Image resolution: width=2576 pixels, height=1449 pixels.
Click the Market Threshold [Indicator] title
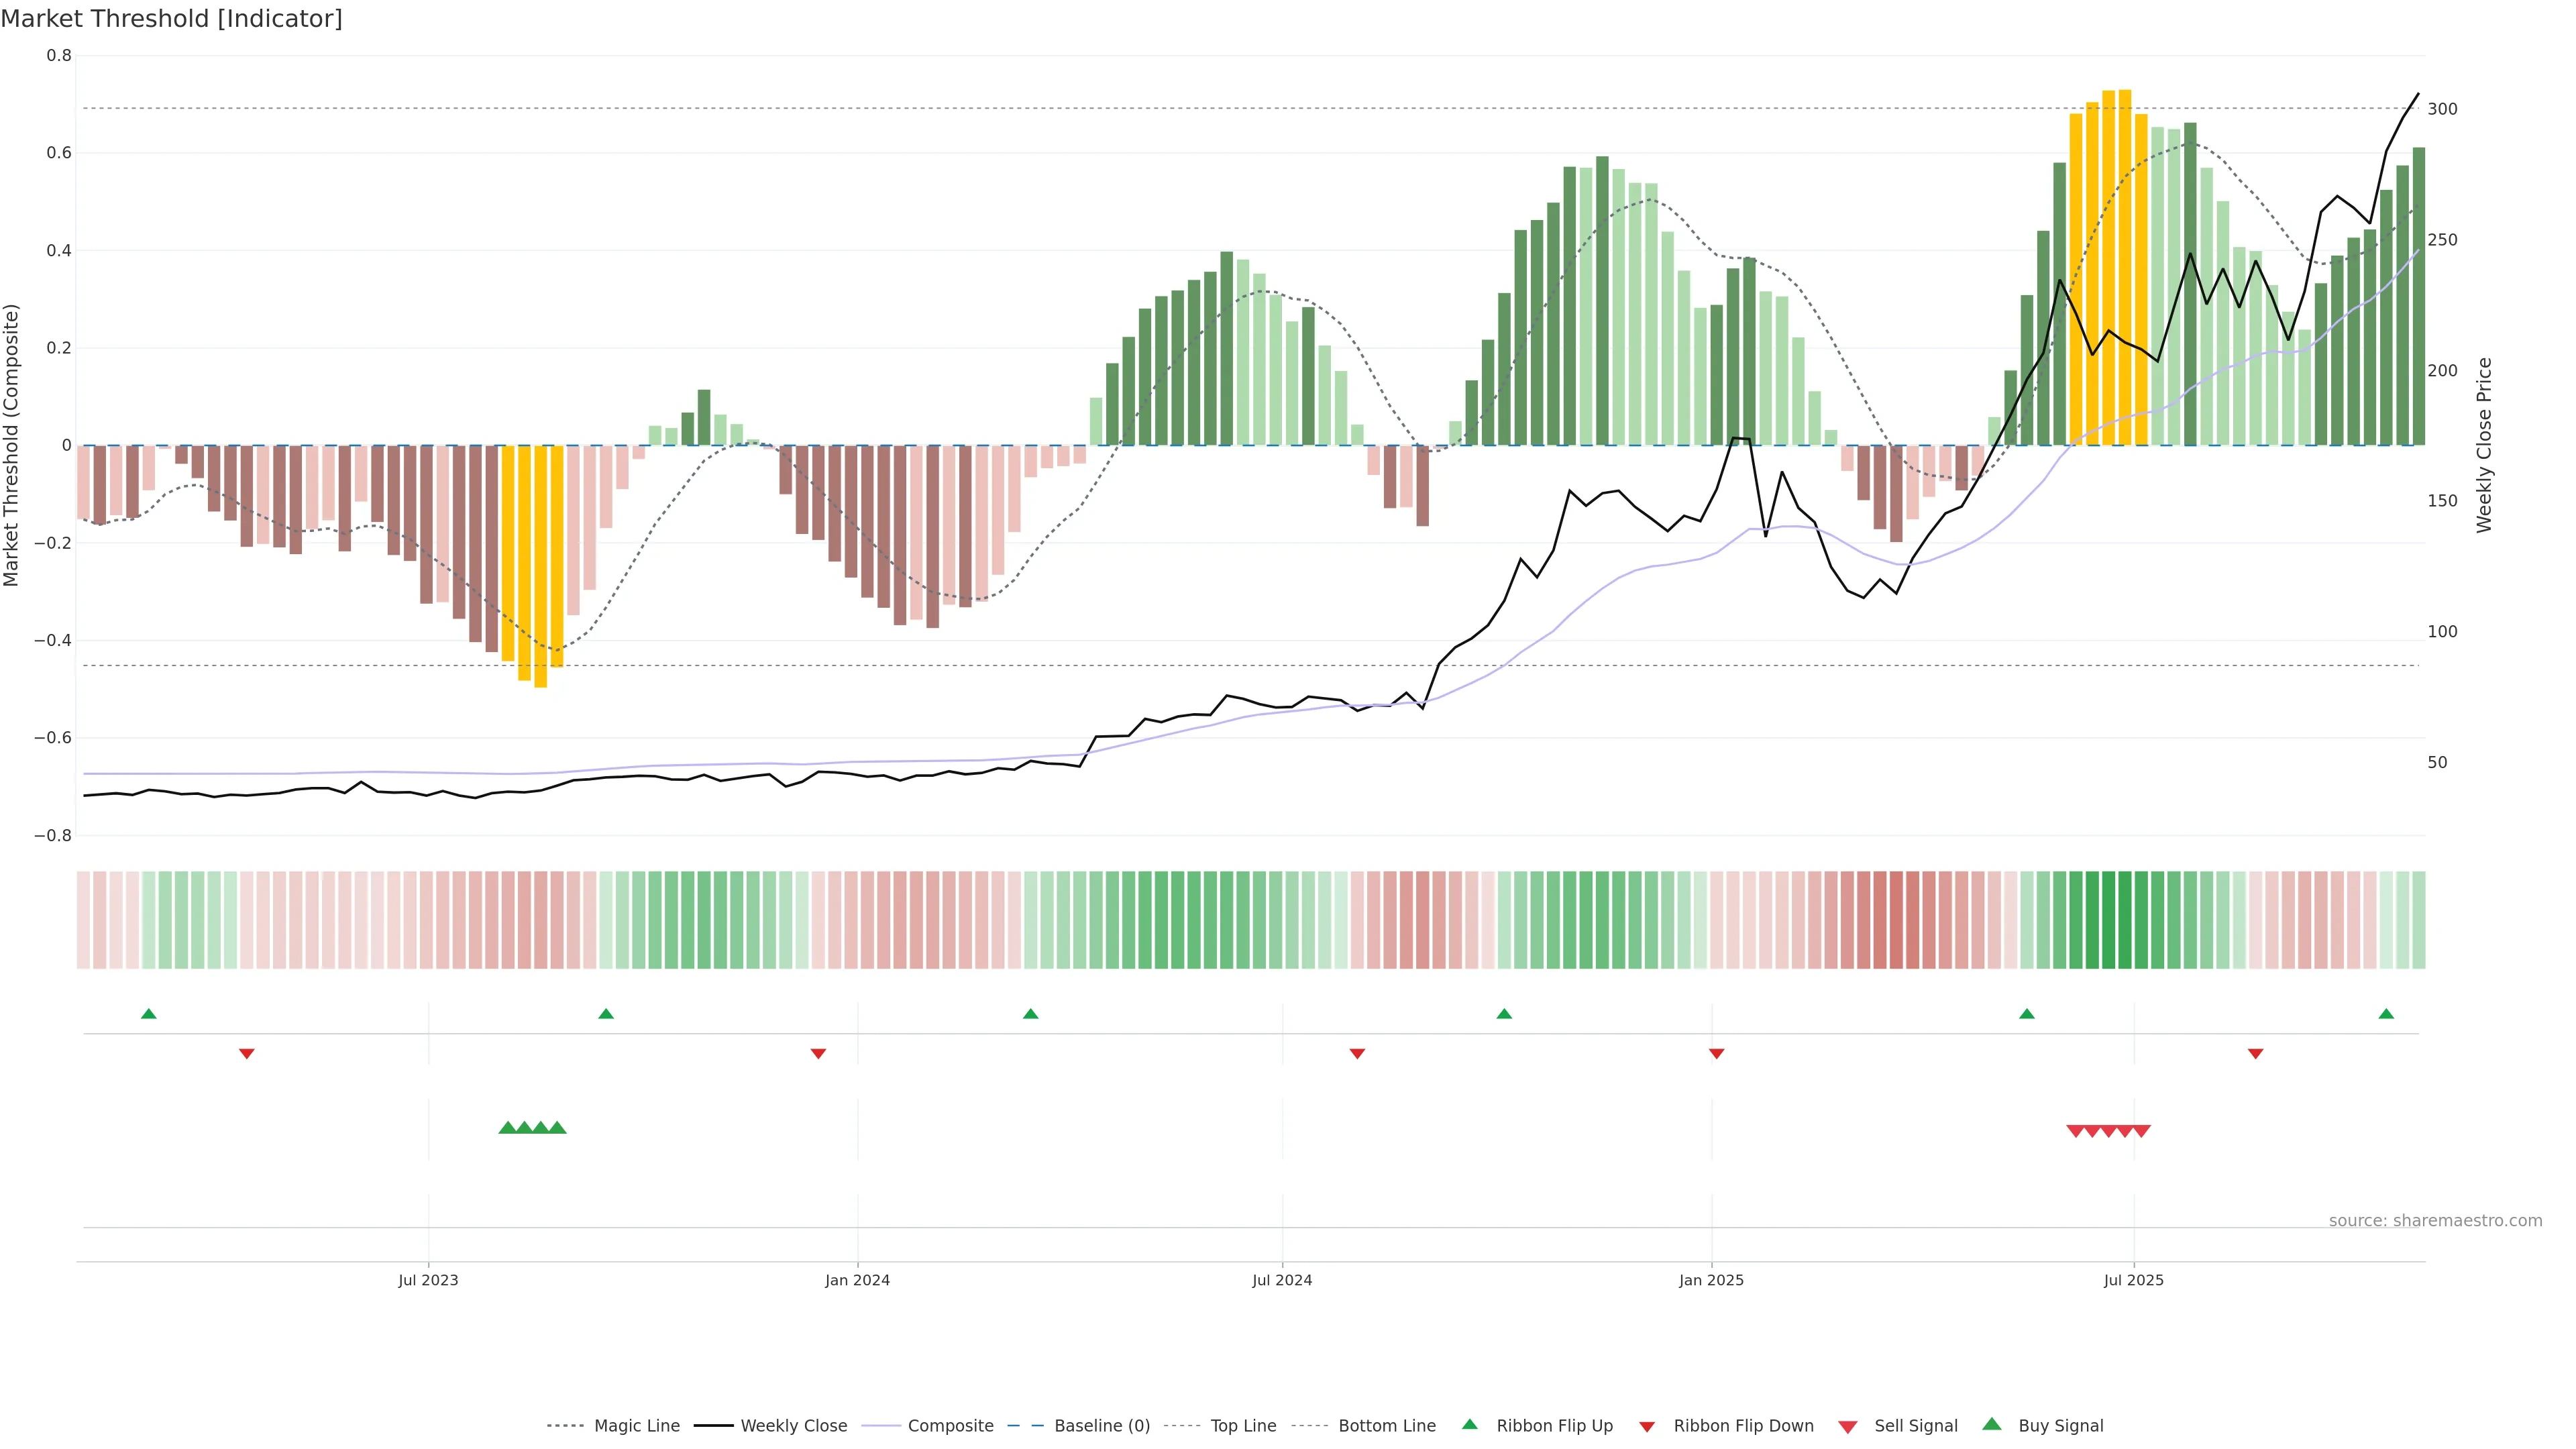[x=171, y=18]
